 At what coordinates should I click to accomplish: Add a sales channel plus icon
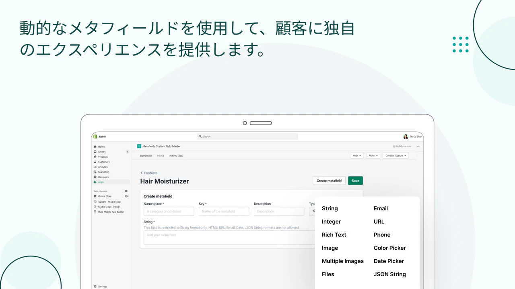click(126, 191)
